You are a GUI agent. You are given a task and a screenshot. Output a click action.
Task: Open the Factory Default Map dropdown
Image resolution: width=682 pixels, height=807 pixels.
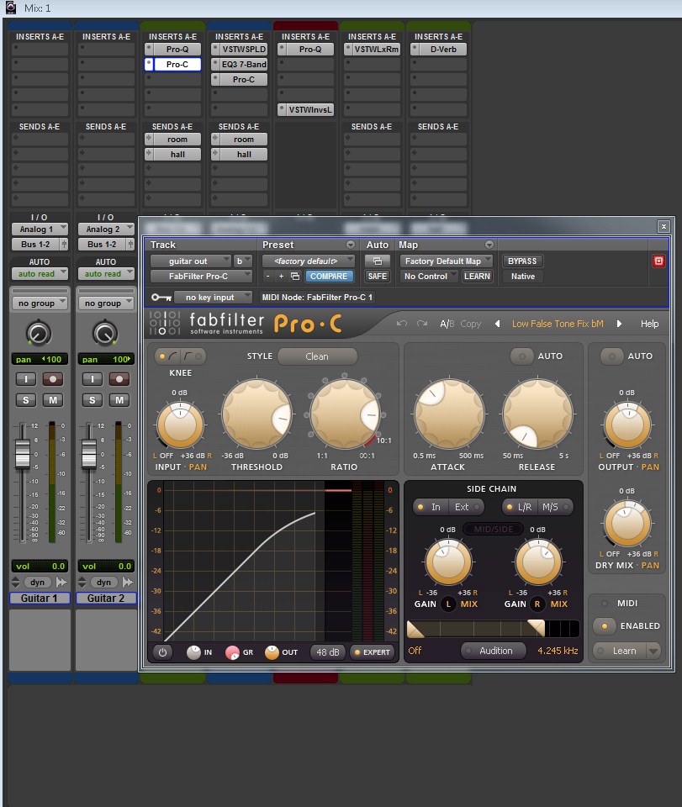pos(446,261)
